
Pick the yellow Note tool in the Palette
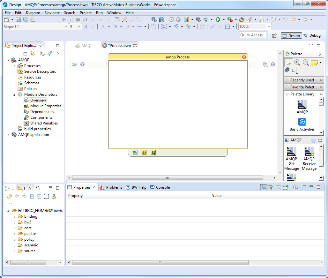point(314,63)
